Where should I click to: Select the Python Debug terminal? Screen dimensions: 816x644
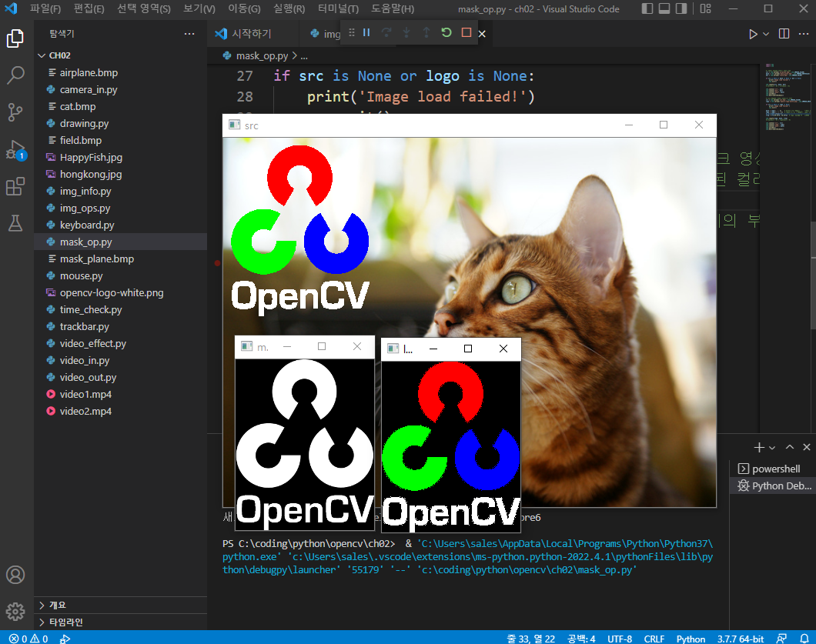(x=772, y=486)
